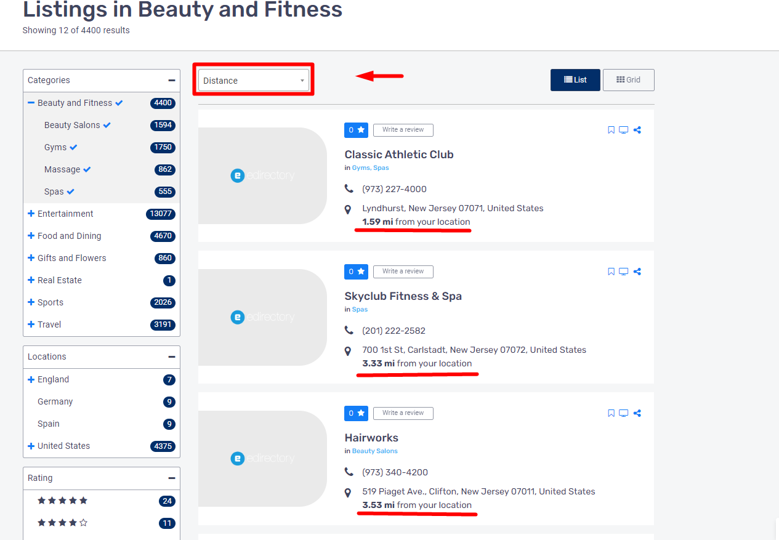Bookmark the Hairworks listing
The width and height of the screenshot is (779, 540).
pyautogui.click(x=611, y=413)
